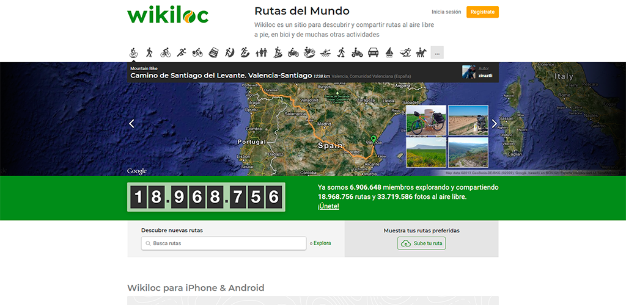Image resolution: width=626 pixels, height=305 pixels.
Task: Select the family group walk icon
Action: pos(262,52)
